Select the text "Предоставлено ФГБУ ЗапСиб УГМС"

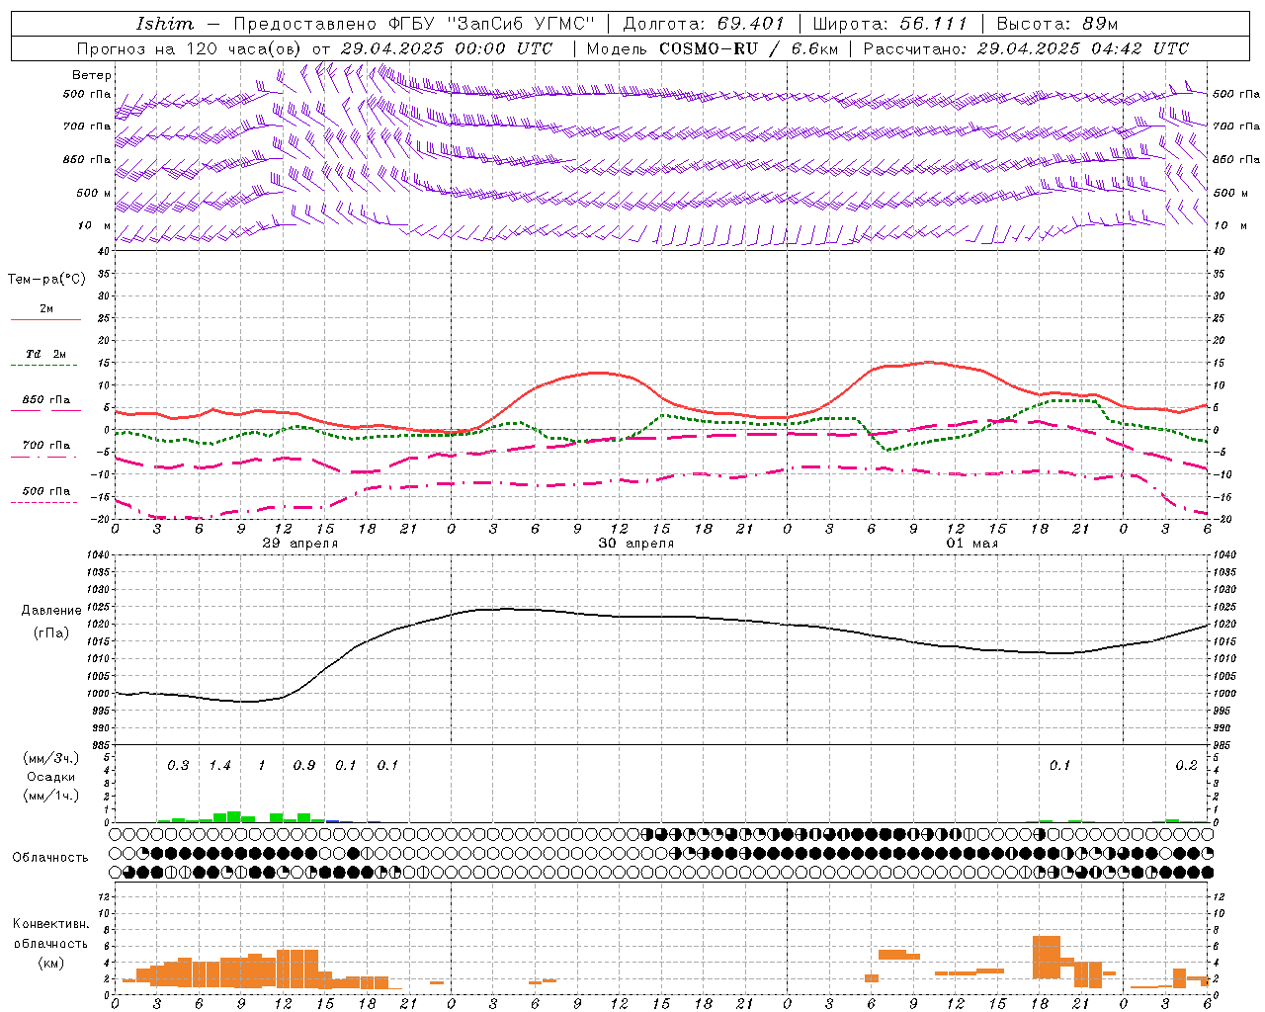pos(415,24)
